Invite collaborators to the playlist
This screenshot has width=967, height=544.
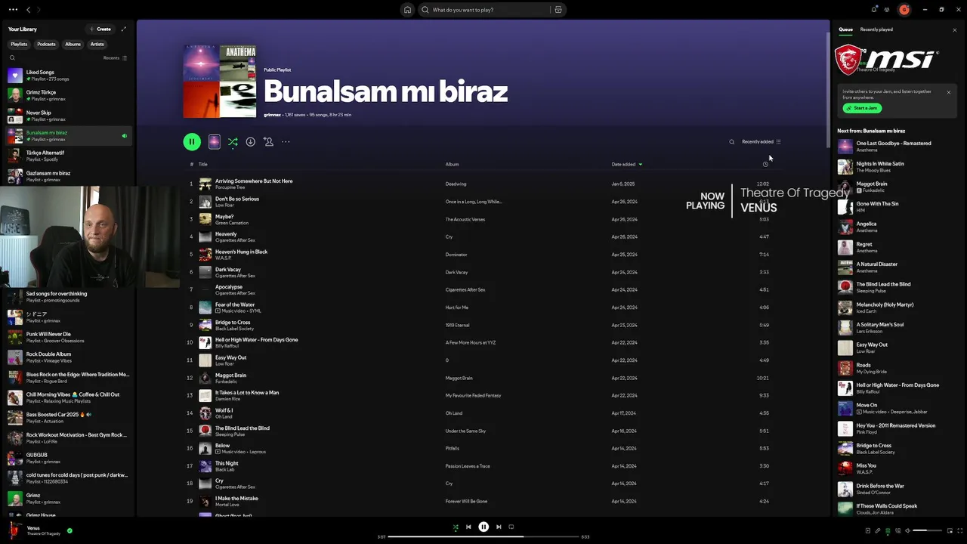pyautogui.click(x=268, y=141)
